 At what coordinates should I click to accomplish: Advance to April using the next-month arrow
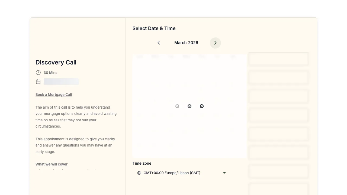click(215, 43)
